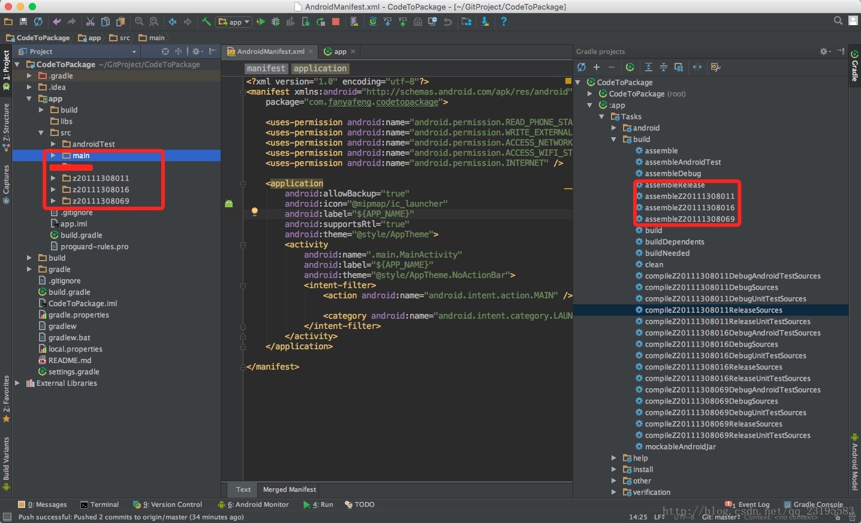Click the Make Project hammer icon
This screenshot has width=861, height=523.
206,22
